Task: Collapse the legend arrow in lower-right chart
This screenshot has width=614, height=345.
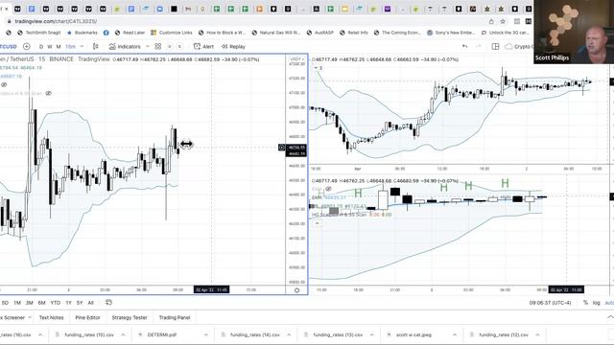Action: point(318,223)
